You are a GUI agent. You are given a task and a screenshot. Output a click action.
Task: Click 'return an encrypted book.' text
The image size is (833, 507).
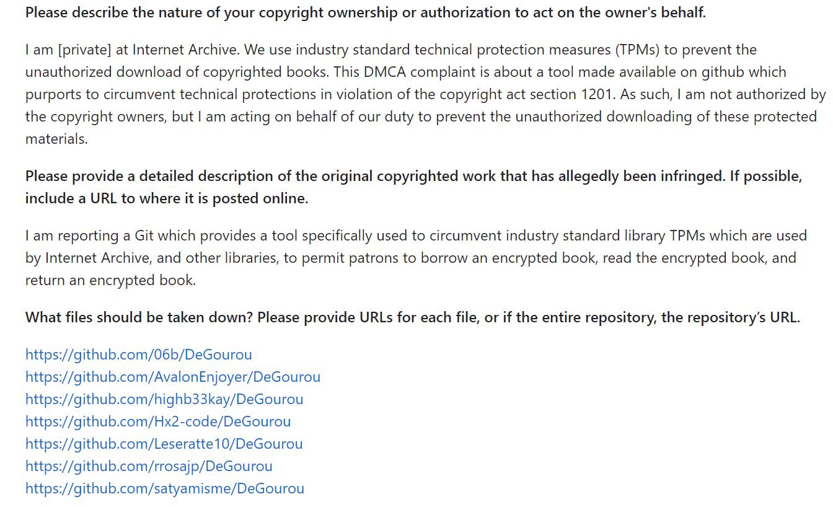click(110, 280)
